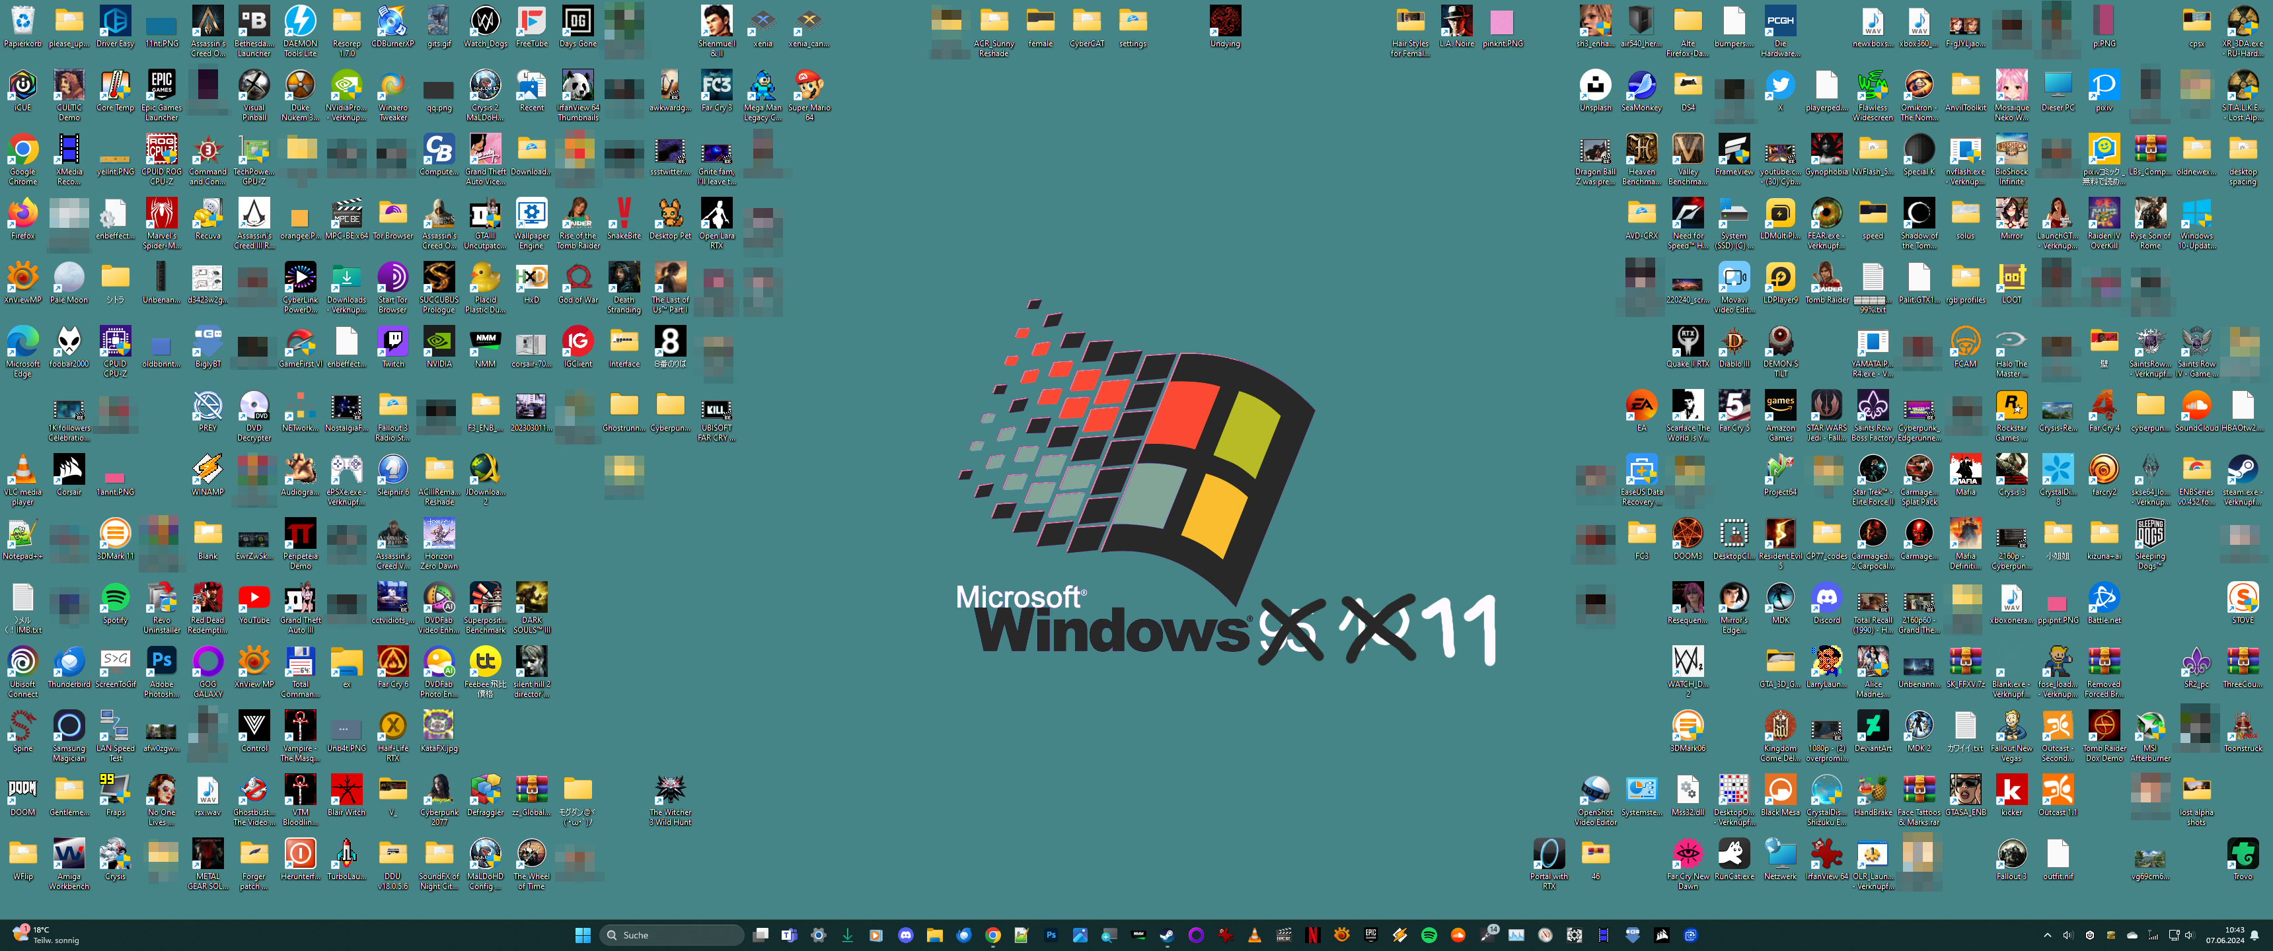Open the Papierkorb recycle bin icon

pos(22,22)
